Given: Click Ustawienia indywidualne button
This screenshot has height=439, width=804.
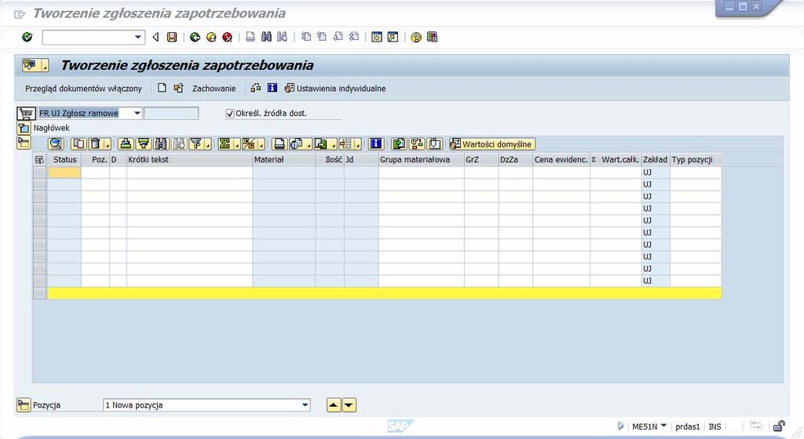Looking at the screenshot, I should (335, 89).
